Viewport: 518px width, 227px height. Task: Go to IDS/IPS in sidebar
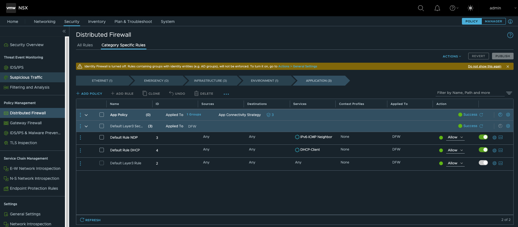17,67
